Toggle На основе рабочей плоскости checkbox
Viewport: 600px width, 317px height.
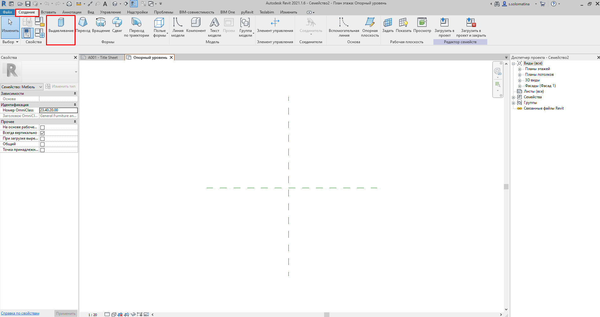point(43,127)
